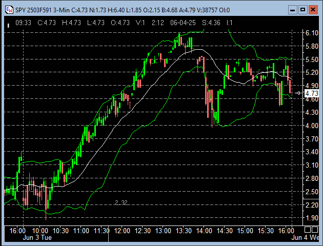
Task: Click the EW application icon in title bar
Action: [x=9, y=10]
